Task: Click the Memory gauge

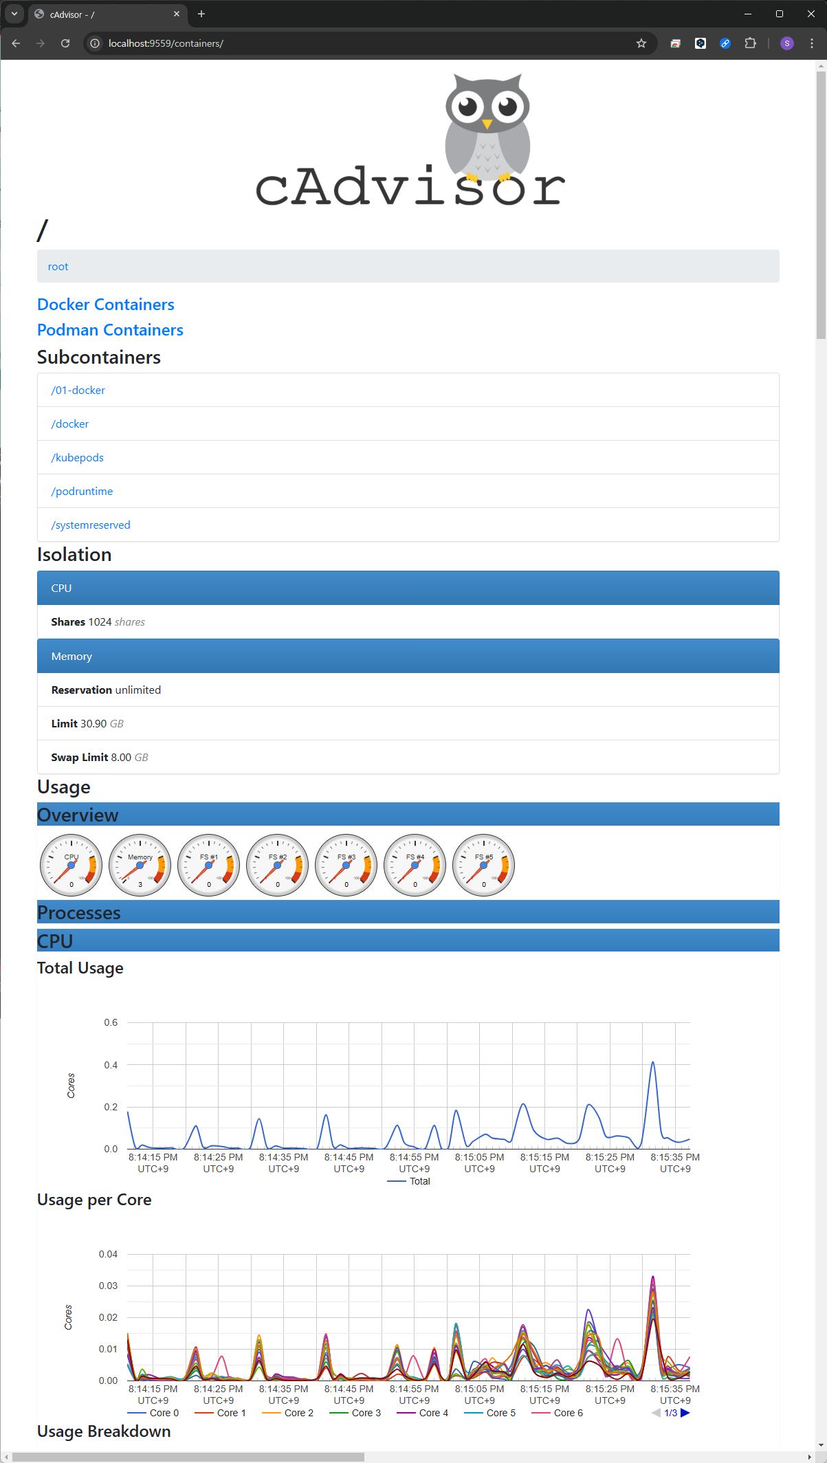Action: 140,865
